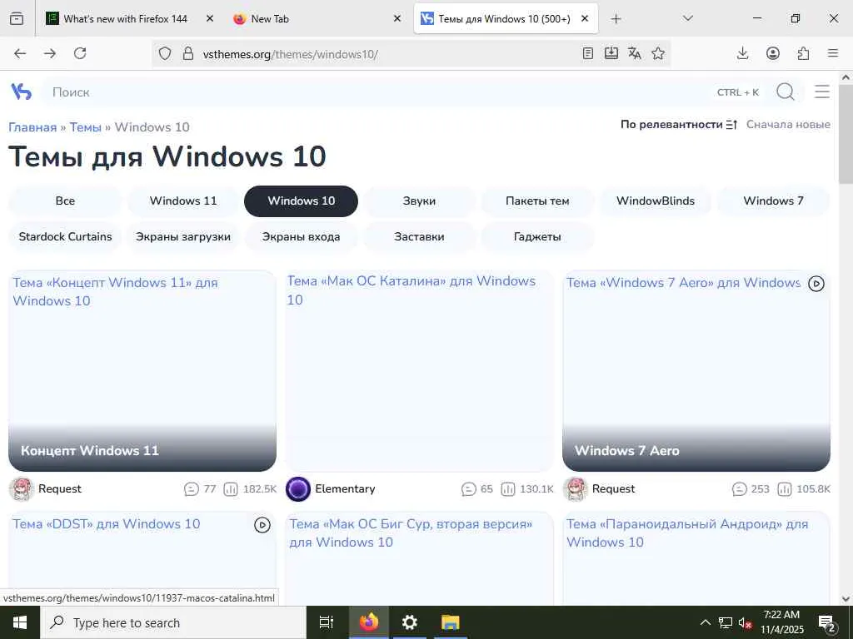Click the muted volume icon in system tray

tap(745, 623)
